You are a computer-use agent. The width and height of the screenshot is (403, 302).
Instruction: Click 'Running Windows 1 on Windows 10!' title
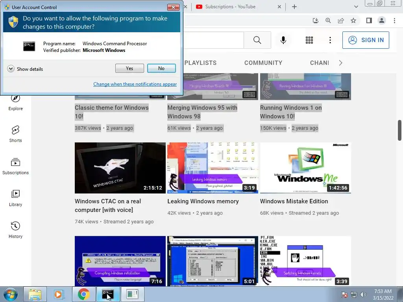click(x=291, y=112)
